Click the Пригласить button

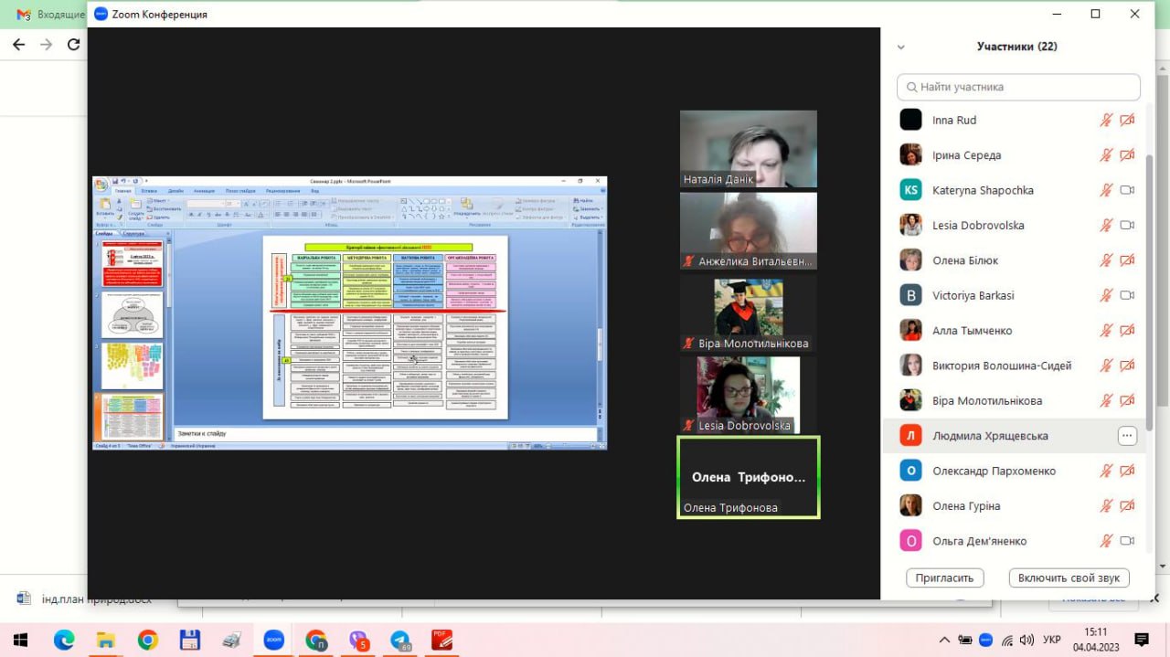[945, 578]
